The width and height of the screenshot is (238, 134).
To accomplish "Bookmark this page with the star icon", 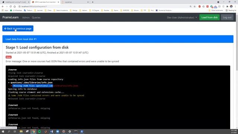I will pyautogui.click(x=194, y=7).
